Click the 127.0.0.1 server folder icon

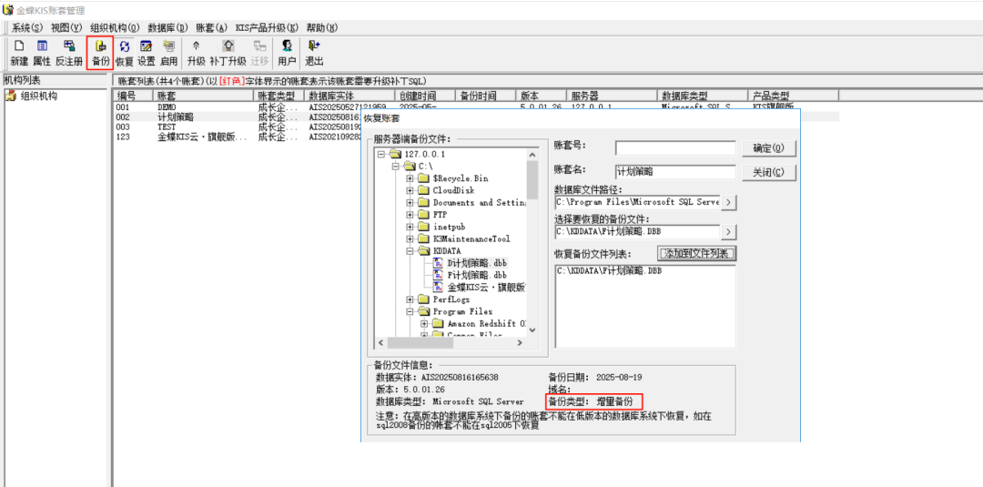coord(394,154)
